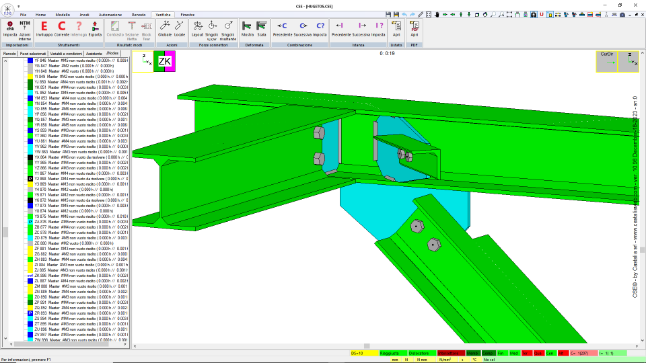646x363 pixels.
Task: Click Singoli u,v,w connector forces
Action: coord(212,30)
